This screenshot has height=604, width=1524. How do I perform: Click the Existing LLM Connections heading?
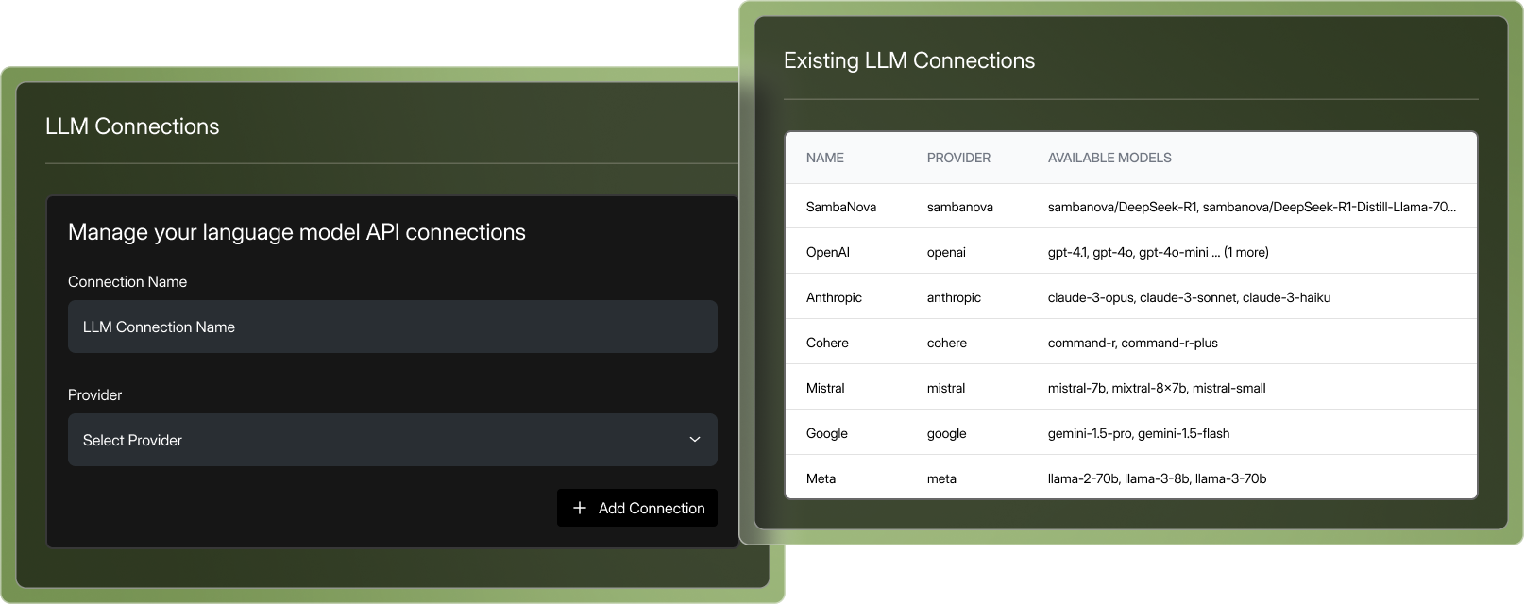point(909,60)
